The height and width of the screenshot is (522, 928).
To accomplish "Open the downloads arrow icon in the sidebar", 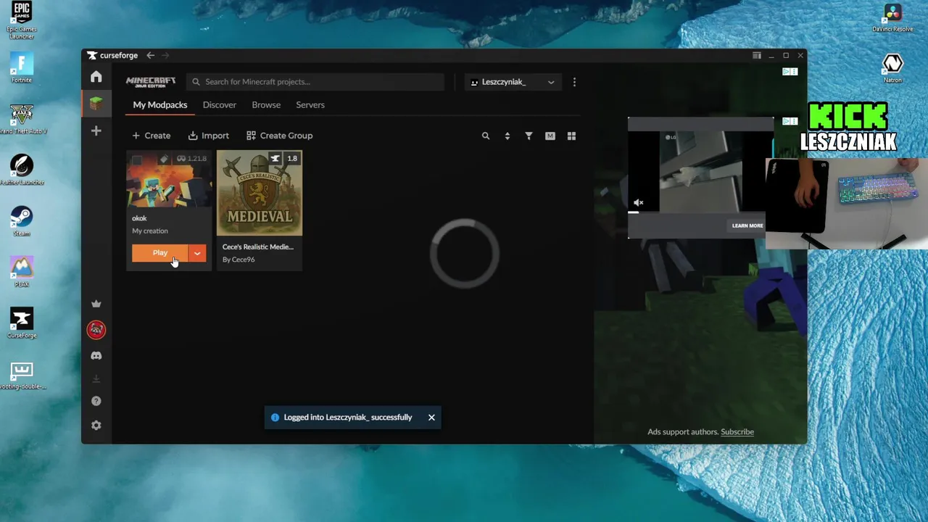I will (x=96, y=378).
